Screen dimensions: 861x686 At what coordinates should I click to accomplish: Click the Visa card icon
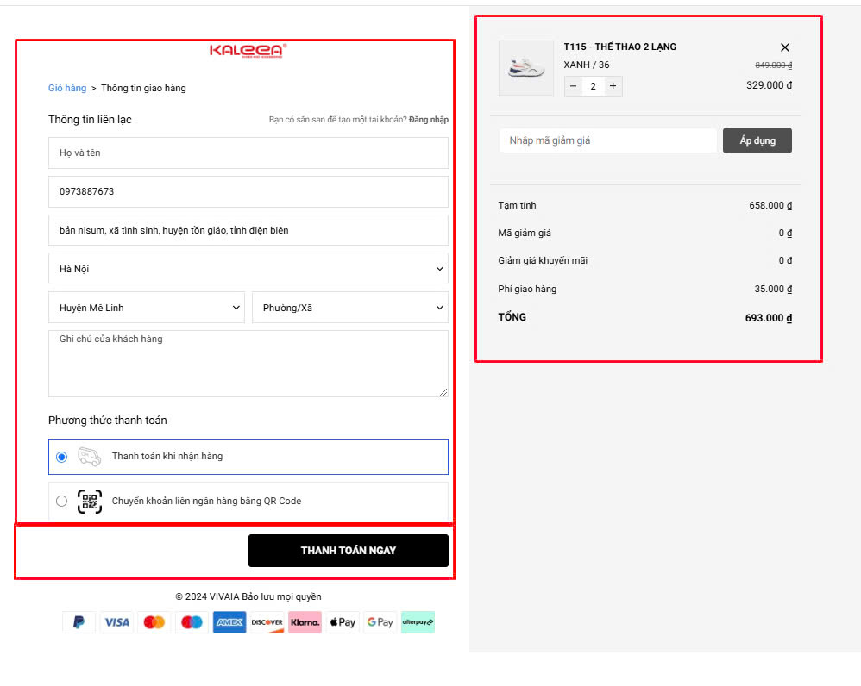(x=116, y=622)
